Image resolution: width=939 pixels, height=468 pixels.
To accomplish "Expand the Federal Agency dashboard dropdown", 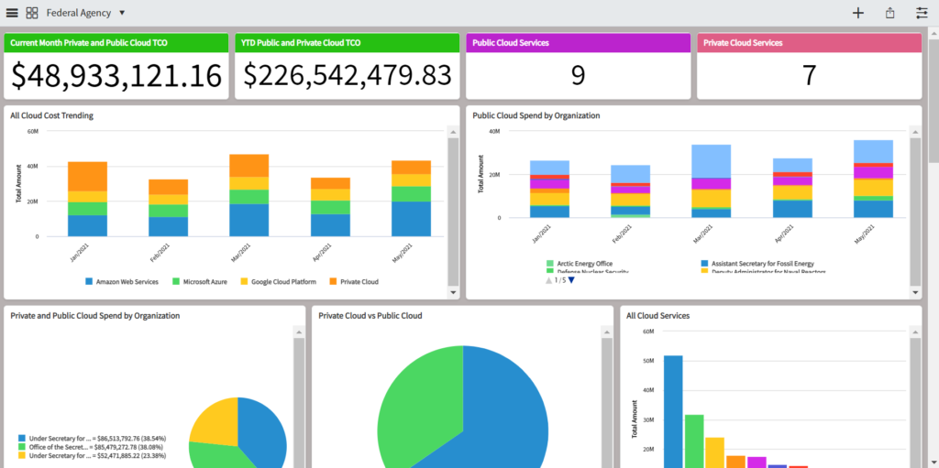I will [122, 13].
